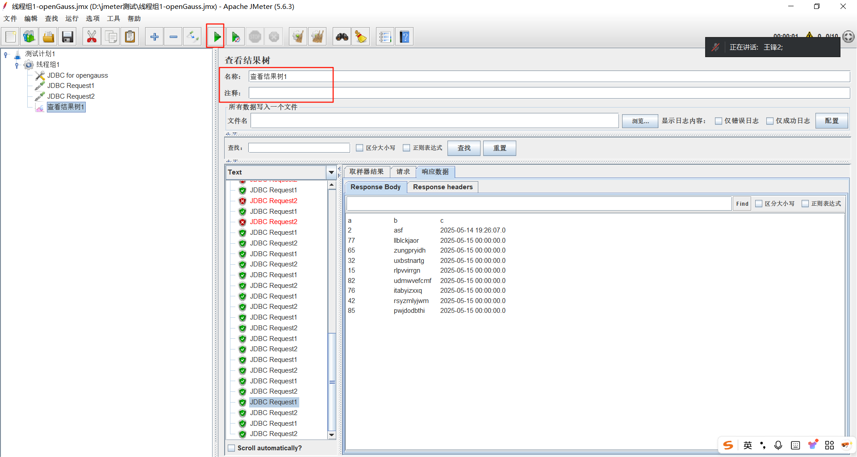Click results list scrollbar down arrow
The width and height of the screenshot is (857, 457).
(x=332, y=435)
